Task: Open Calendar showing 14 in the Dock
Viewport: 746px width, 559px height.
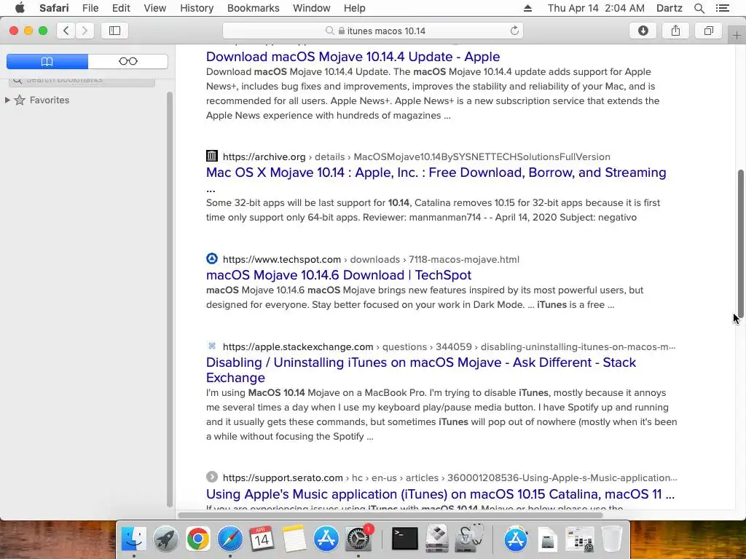Action: (x=262, y=539)
